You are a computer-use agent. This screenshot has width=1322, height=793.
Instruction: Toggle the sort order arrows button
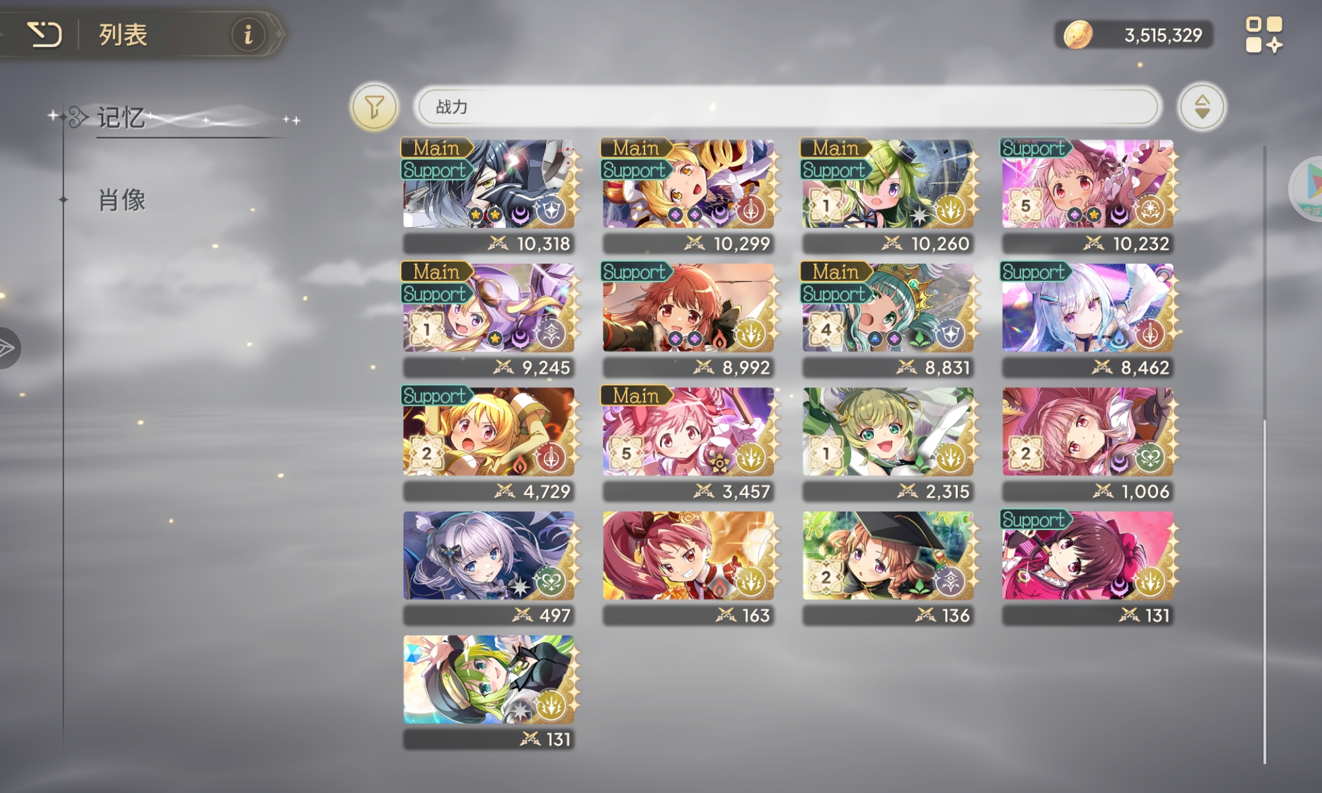tap(1202, 106)
